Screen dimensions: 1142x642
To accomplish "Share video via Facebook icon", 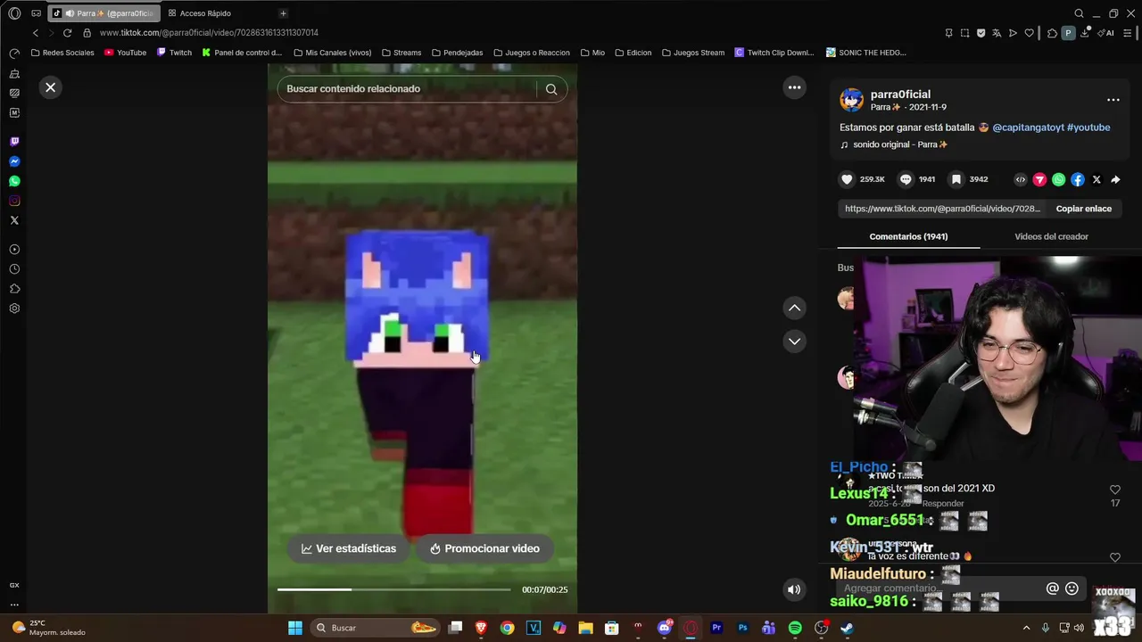I will [x=1078, y=179].
